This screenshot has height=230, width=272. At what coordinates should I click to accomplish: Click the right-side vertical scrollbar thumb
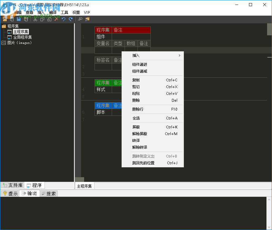[x=270, y=29]
